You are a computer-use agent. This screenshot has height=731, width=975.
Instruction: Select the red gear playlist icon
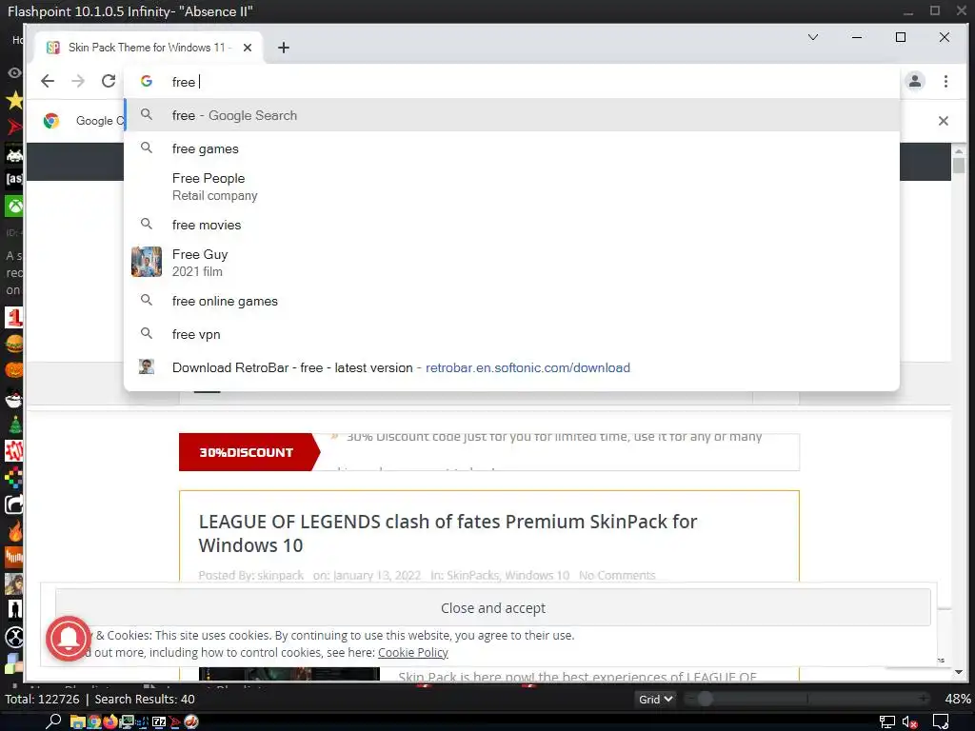[13, 450]
